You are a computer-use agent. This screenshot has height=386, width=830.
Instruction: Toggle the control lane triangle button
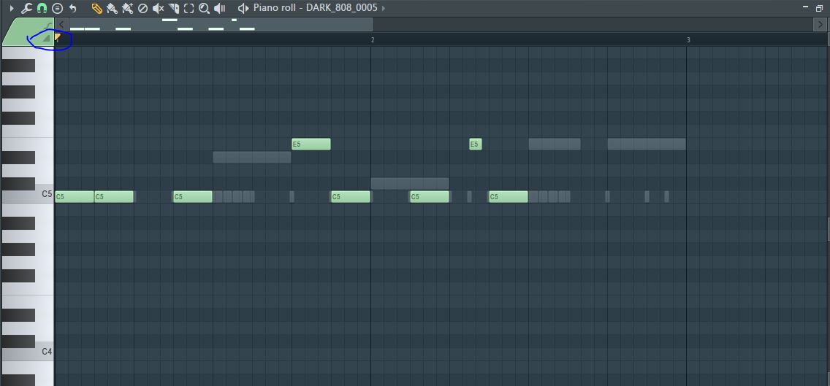click(46, 39)
